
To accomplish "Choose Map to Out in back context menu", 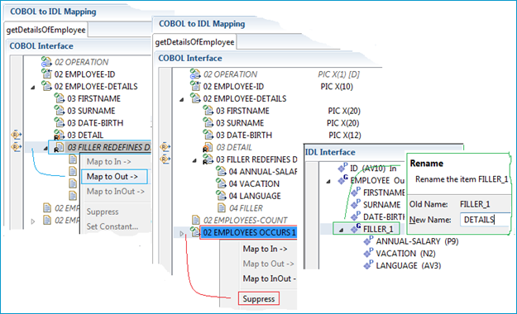I will (x=114, y=177).
